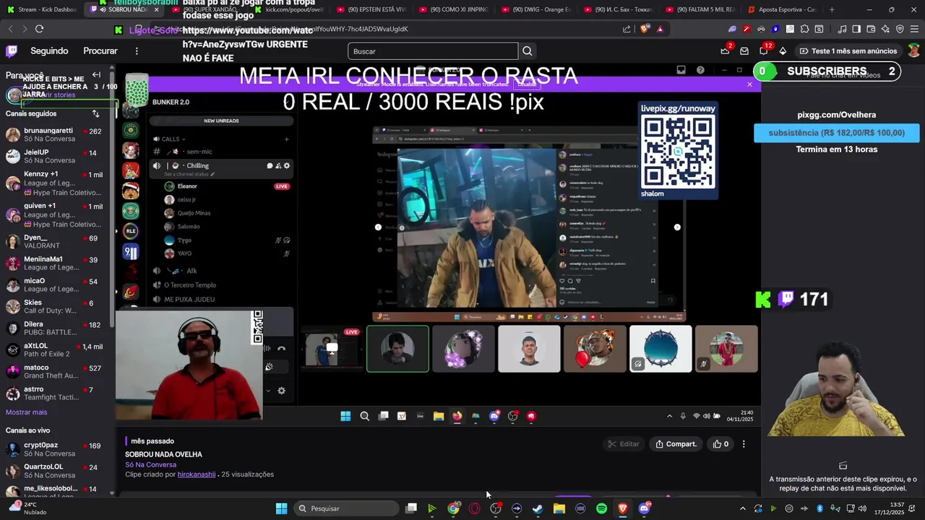Open brunaungaretti channel

click(x=56, y=135)
